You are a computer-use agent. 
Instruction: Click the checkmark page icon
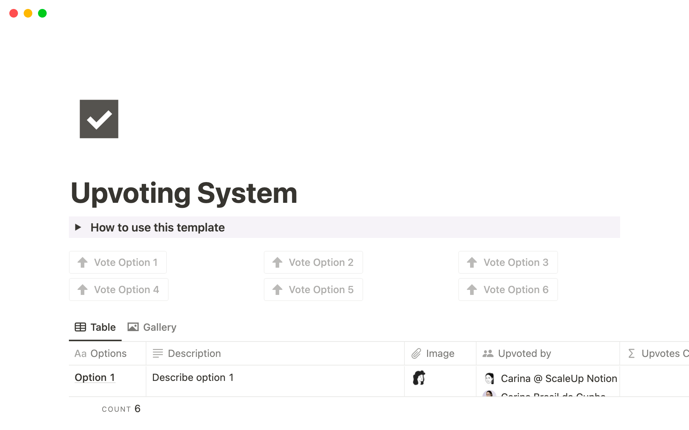pyautogui.click(x=99, y=119)
